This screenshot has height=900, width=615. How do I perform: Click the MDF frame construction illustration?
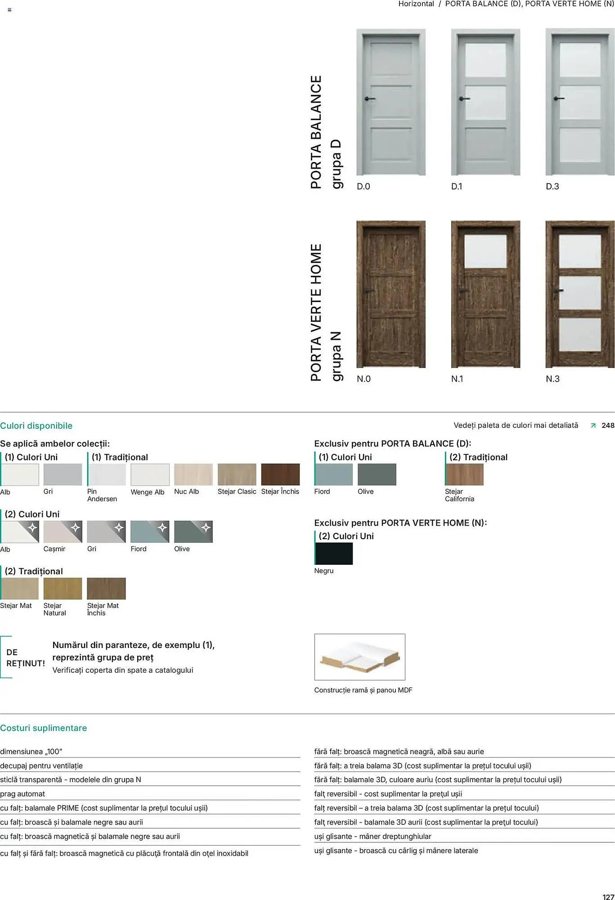359,657
